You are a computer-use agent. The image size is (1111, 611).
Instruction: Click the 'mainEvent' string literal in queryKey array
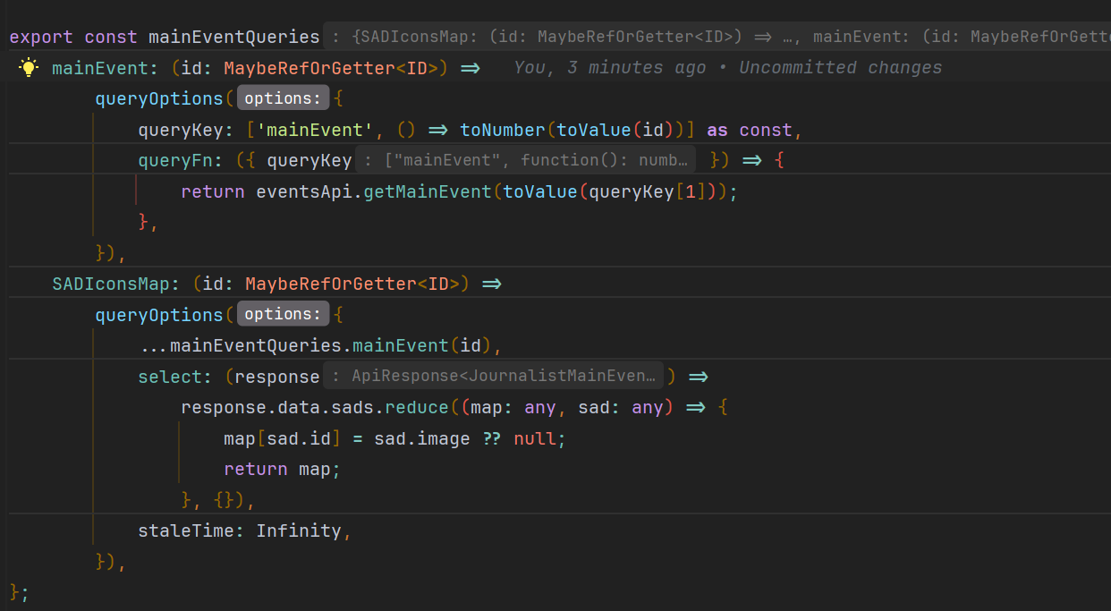[315, 130]
